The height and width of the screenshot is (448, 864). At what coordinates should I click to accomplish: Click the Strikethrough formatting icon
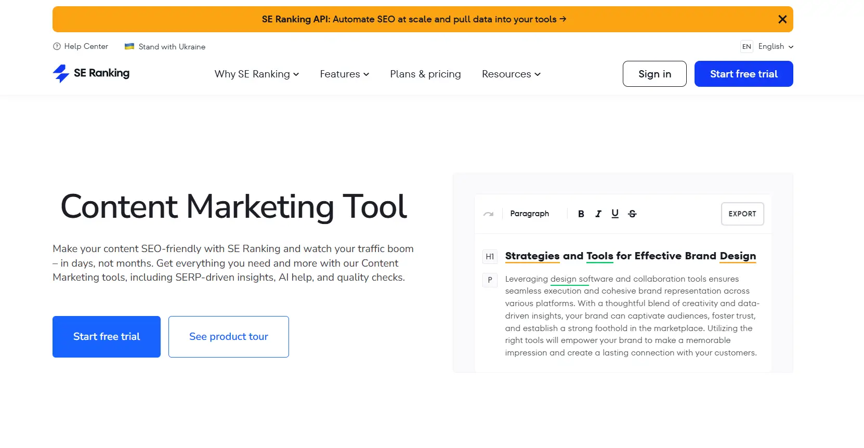coord(632,214)
